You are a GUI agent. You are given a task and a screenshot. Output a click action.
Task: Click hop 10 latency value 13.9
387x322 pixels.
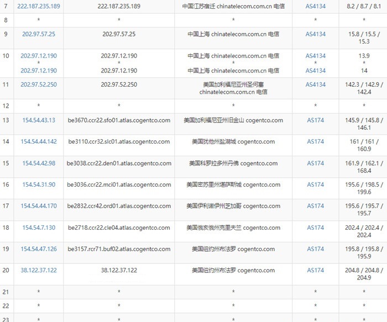click(x=364, y=56)
